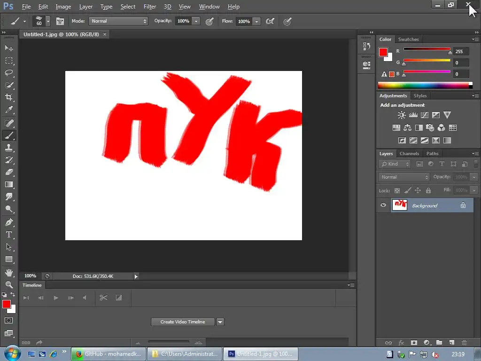This screenshot has width=481, height=361.
Task: Add a Color Balance adjustment
Action: [x=407, y=128]
